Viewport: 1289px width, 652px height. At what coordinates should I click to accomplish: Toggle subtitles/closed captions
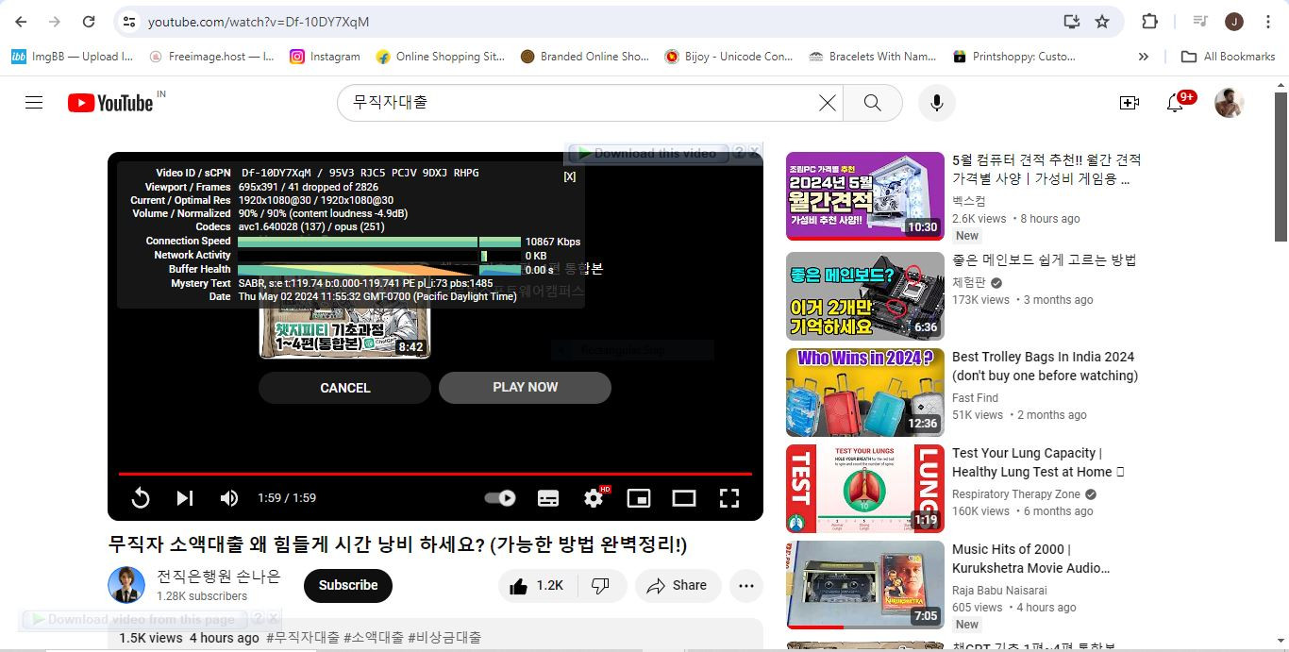[548, 498]
